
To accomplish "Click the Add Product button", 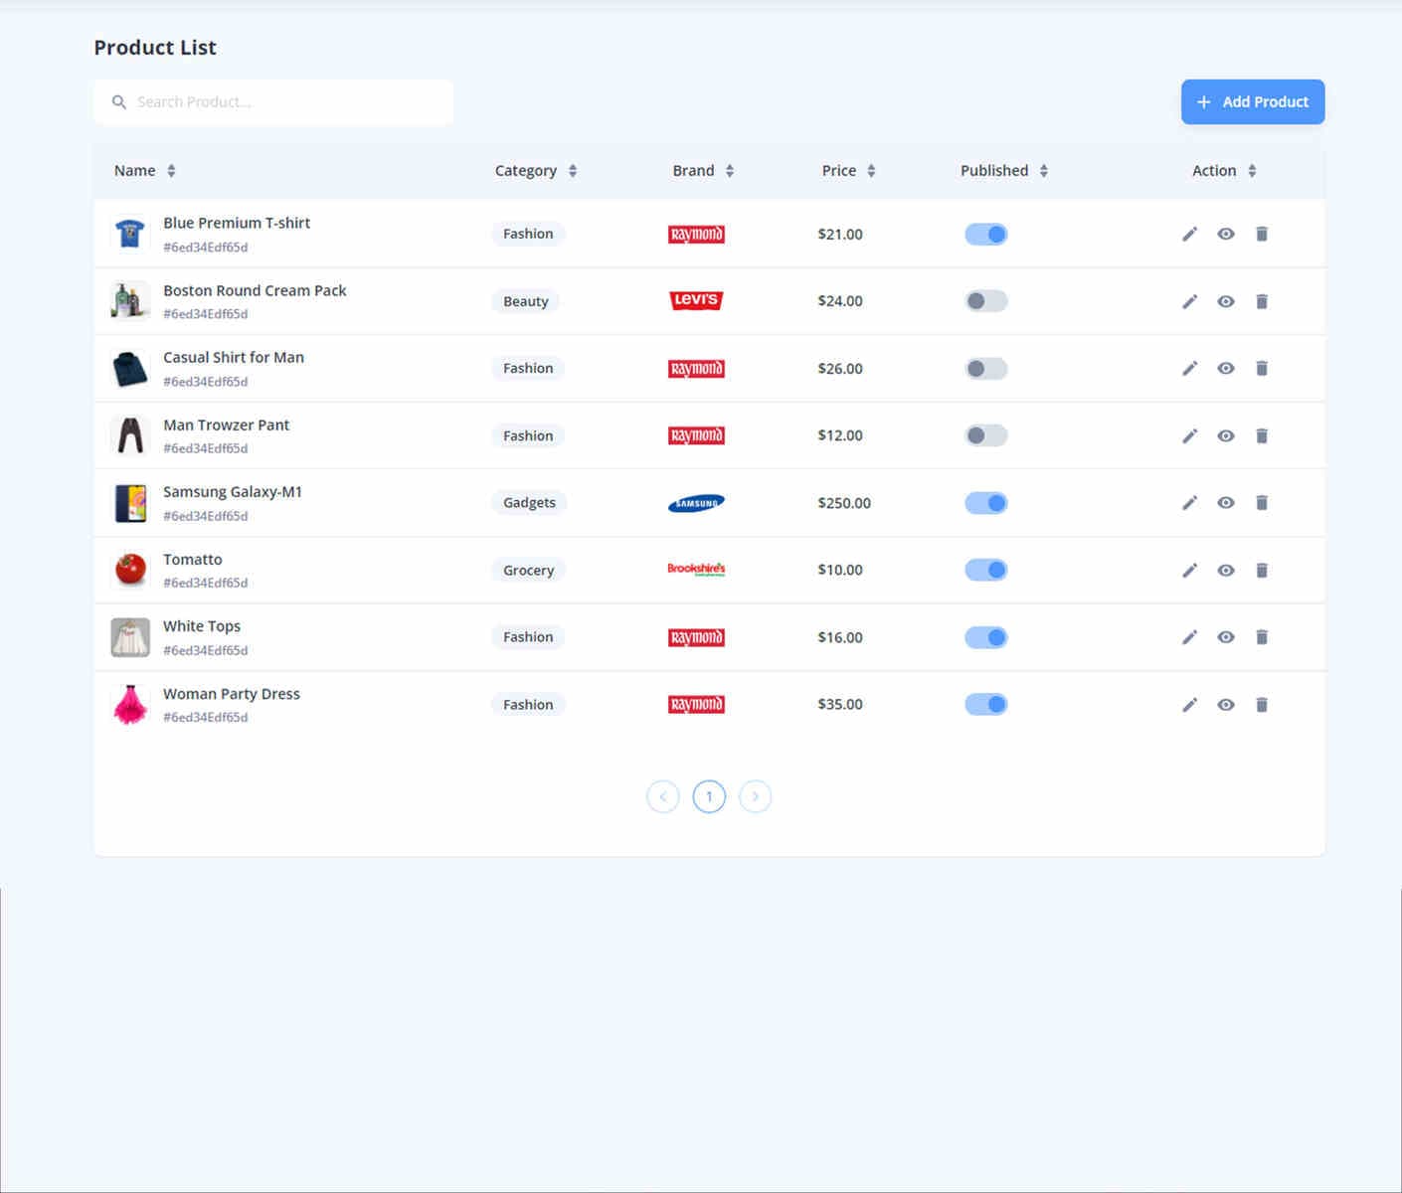I will 1252,101.
